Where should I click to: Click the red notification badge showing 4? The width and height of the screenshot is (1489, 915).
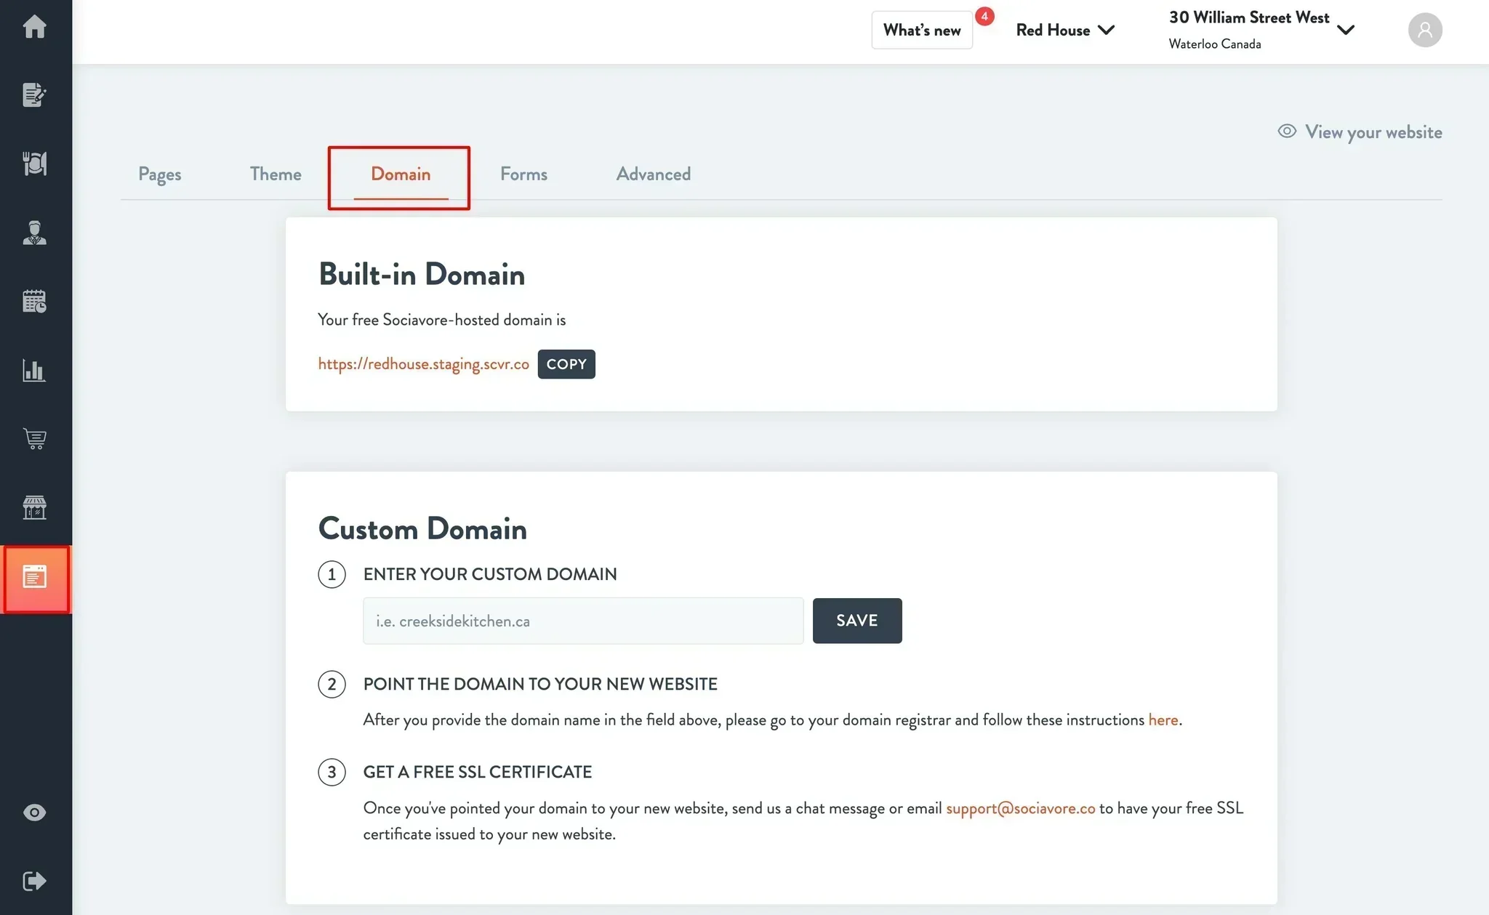[x=984, y=16]
